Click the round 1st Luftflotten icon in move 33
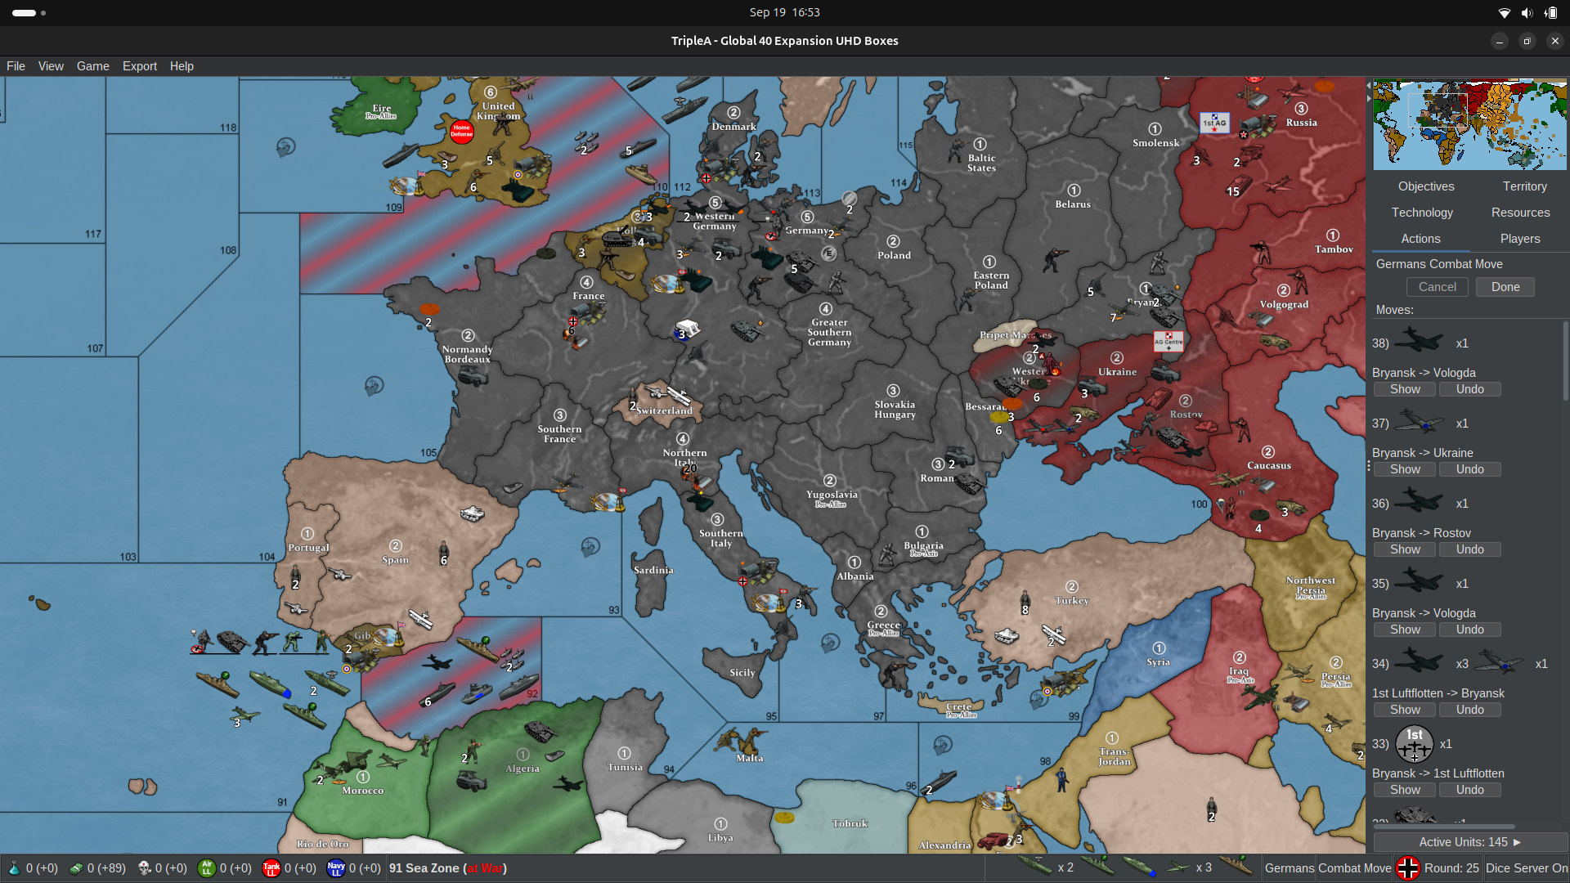The width and height of the screenshot is (1570, 883). [1414, 744]
